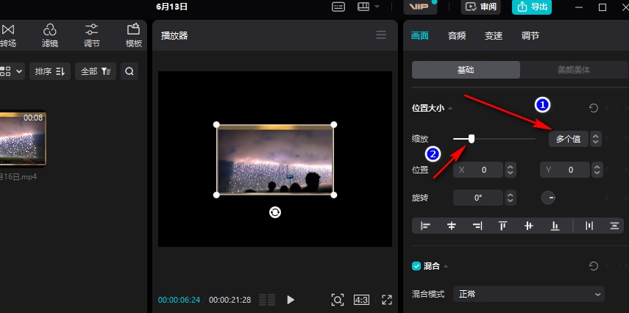629x313 pixels.
Task: Click the preview zoom-fit icon
Action: (x=337, y=300)
